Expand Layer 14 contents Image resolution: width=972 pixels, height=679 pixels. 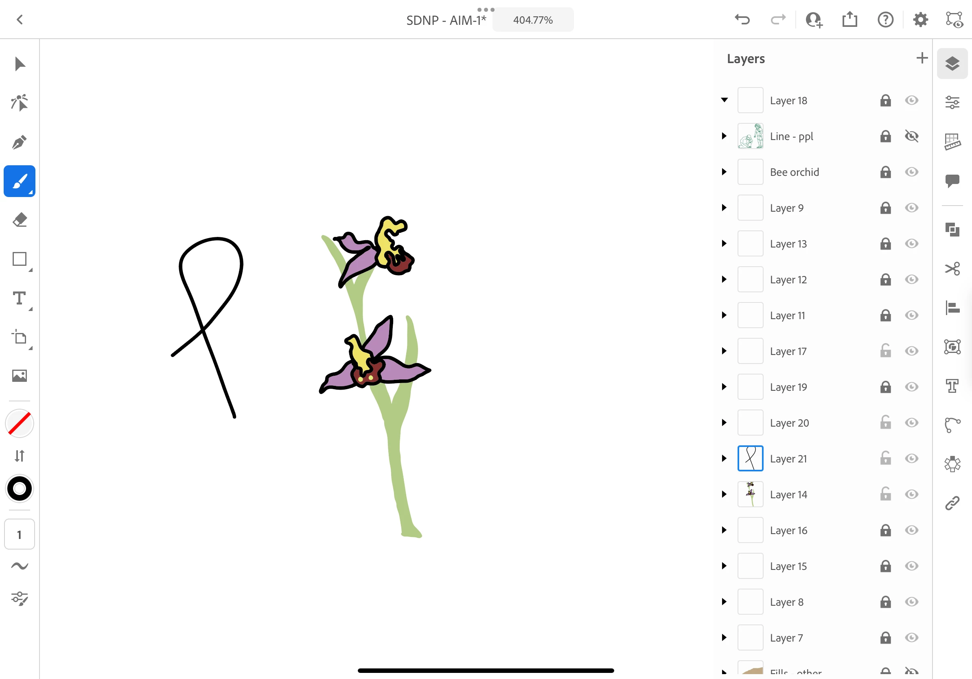coord(725,495)
